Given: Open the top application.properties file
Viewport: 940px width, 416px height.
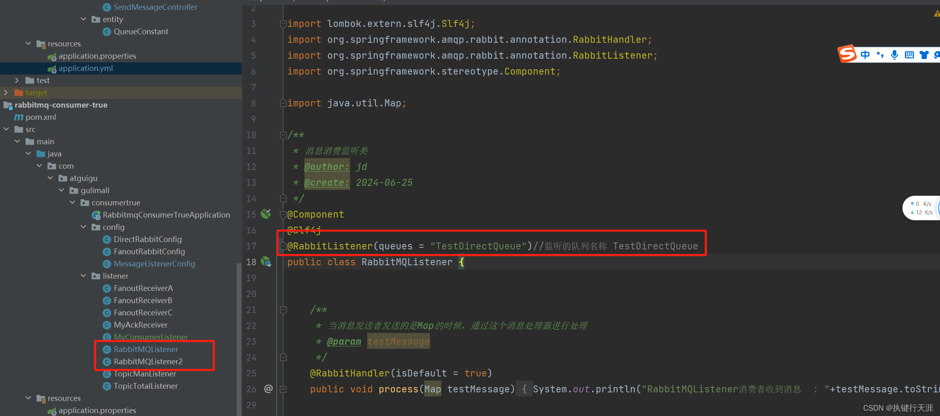Looking at the screenshot, I should click(x=97, y=56).
